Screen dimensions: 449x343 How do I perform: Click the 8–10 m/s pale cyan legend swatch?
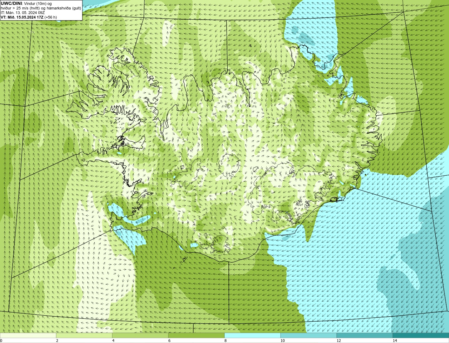pyautogui.click(x=253, y=335)
